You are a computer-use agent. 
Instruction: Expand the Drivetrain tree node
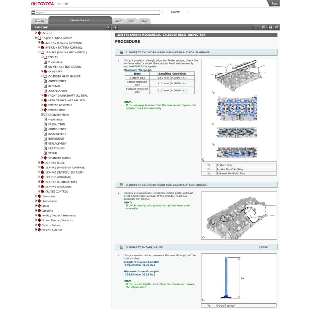click(x=36, y=196)
